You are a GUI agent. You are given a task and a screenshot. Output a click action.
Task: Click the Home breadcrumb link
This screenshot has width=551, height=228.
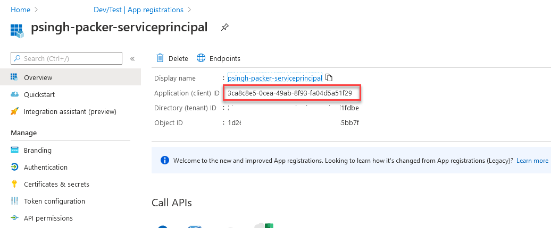pyautogui.click(x=20, y=10)
